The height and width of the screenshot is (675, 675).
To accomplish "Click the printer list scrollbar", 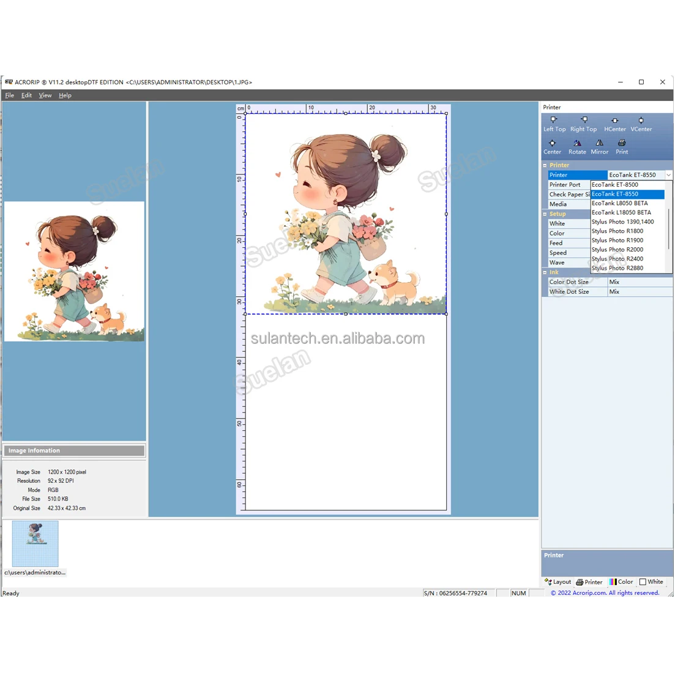I will pos(668,228).
